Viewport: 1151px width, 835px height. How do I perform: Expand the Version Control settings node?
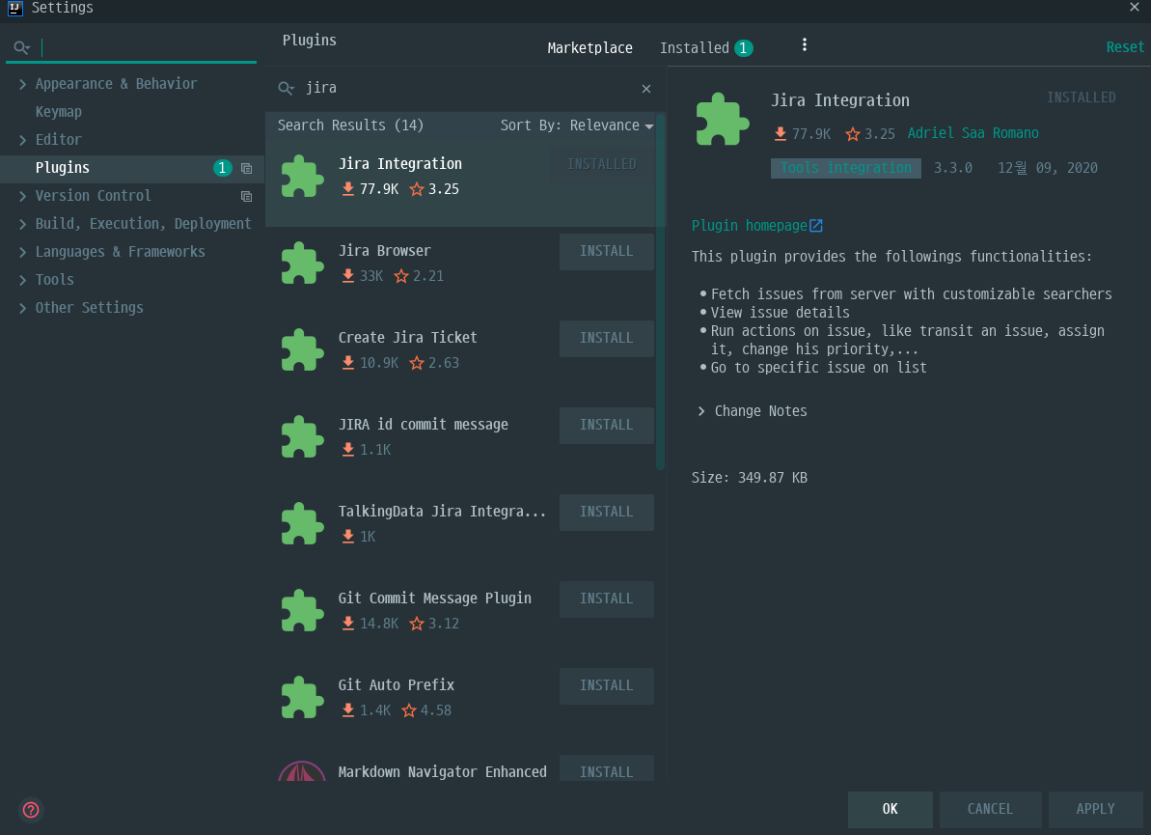tap(23, 196)
